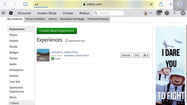Open the Start Place strawberry_hazel's Place link
Screen dimensions: 187x105
coord(77,55)
